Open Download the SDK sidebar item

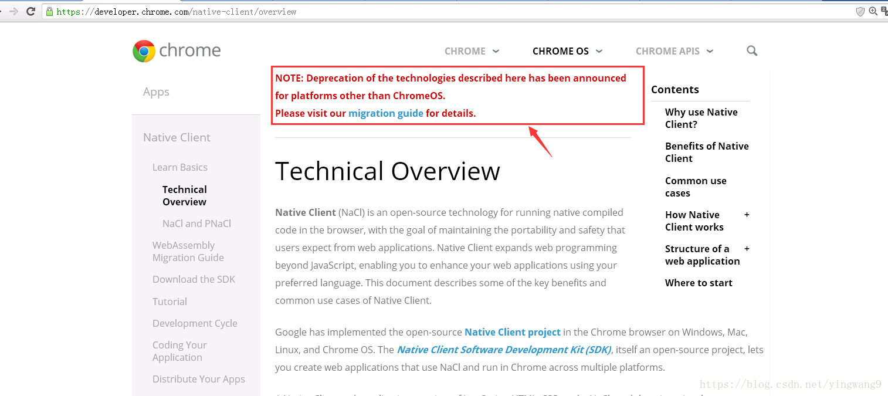[194, 279]
